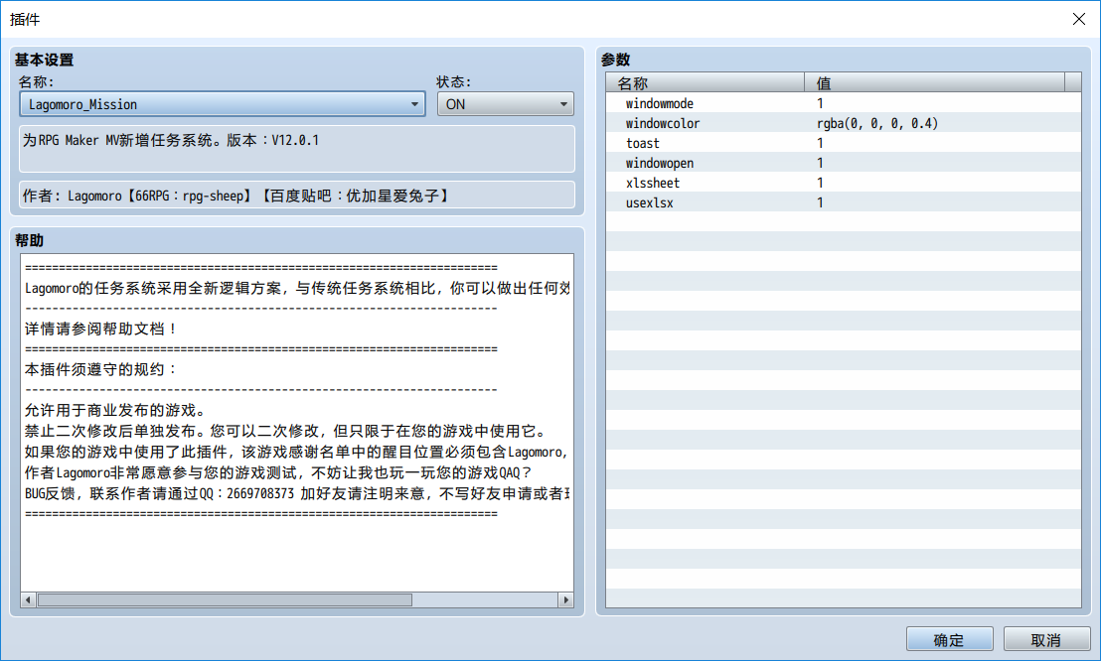1101x661 pixels.
Task: Click the author info text field
Action: point(297,196)
